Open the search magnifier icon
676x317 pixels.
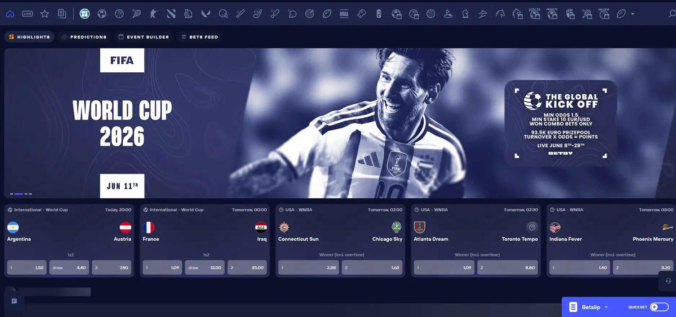pos(672,14)
